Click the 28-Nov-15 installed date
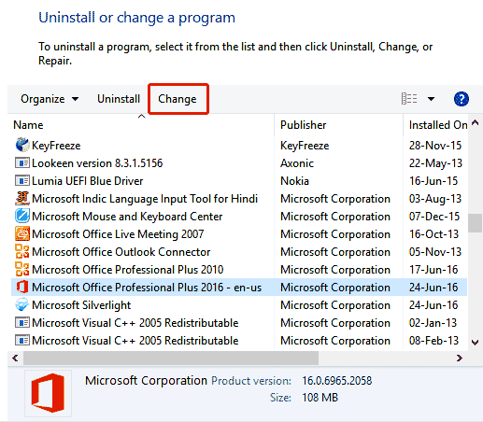 pos(435,145)
